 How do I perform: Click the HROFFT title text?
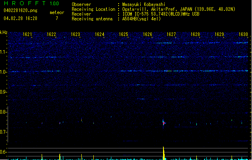click(25, 3)
